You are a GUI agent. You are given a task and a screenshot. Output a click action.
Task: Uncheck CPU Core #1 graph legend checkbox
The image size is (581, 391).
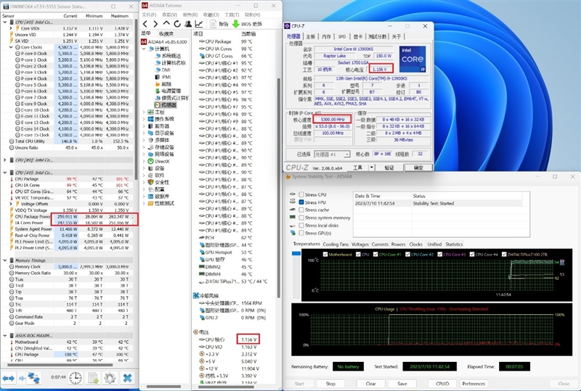(x=375, y=255)
